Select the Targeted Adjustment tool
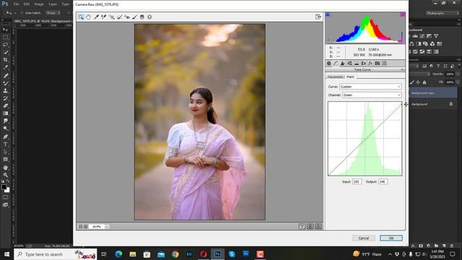The image size is (462, 260). (x=112, y=17)
